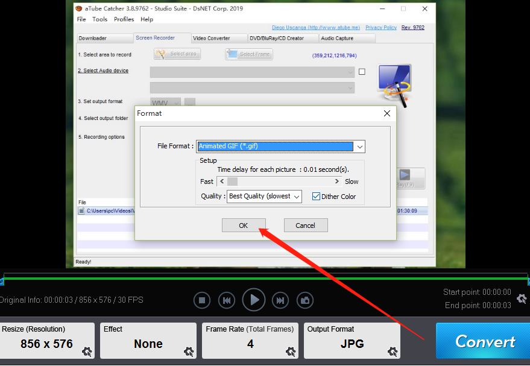Image resolution: width=530 pixels, height=366 pixels.
Task: Click the File column header
Action: coord(82,202)
